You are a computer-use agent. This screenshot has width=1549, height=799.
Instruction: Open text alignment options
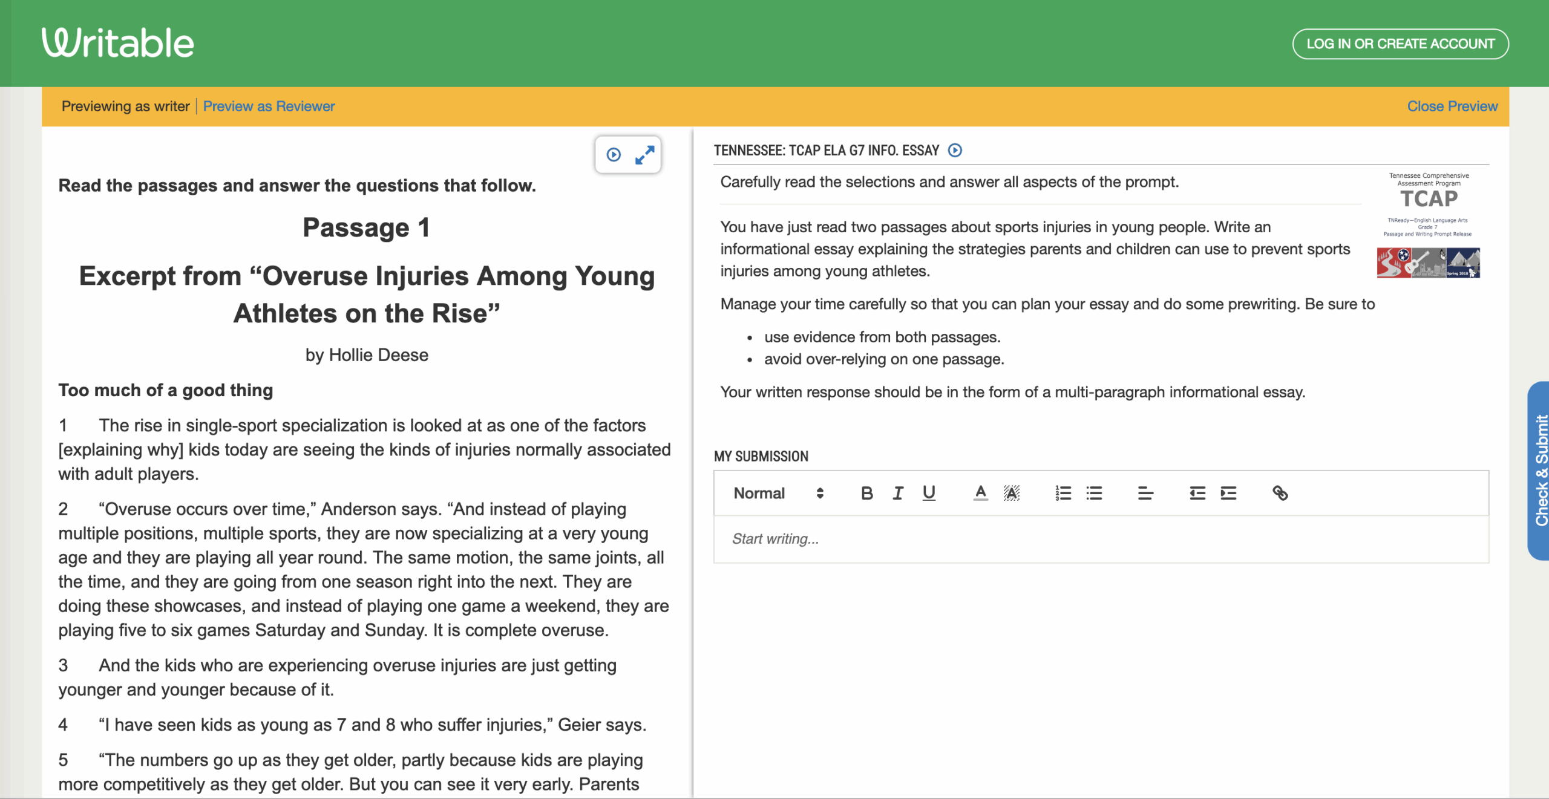point(1145,494)
